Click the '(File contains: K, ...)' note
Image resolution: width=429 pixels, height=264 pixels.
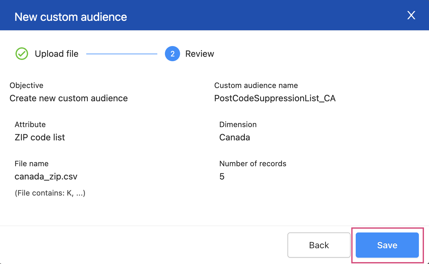click(x=50, y=193)
